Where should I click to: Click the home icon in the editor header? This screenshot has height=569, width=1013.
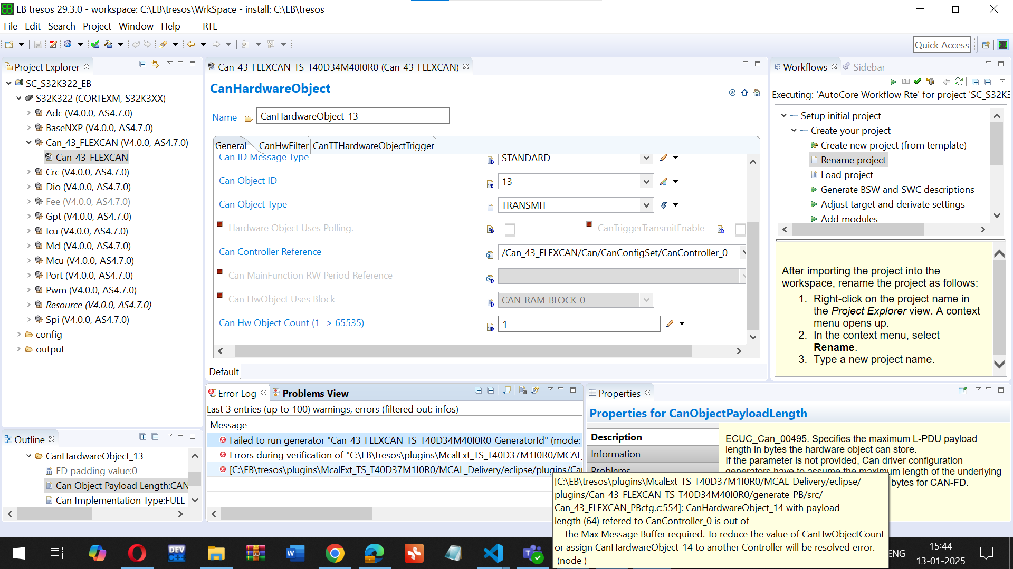point(757,92)
